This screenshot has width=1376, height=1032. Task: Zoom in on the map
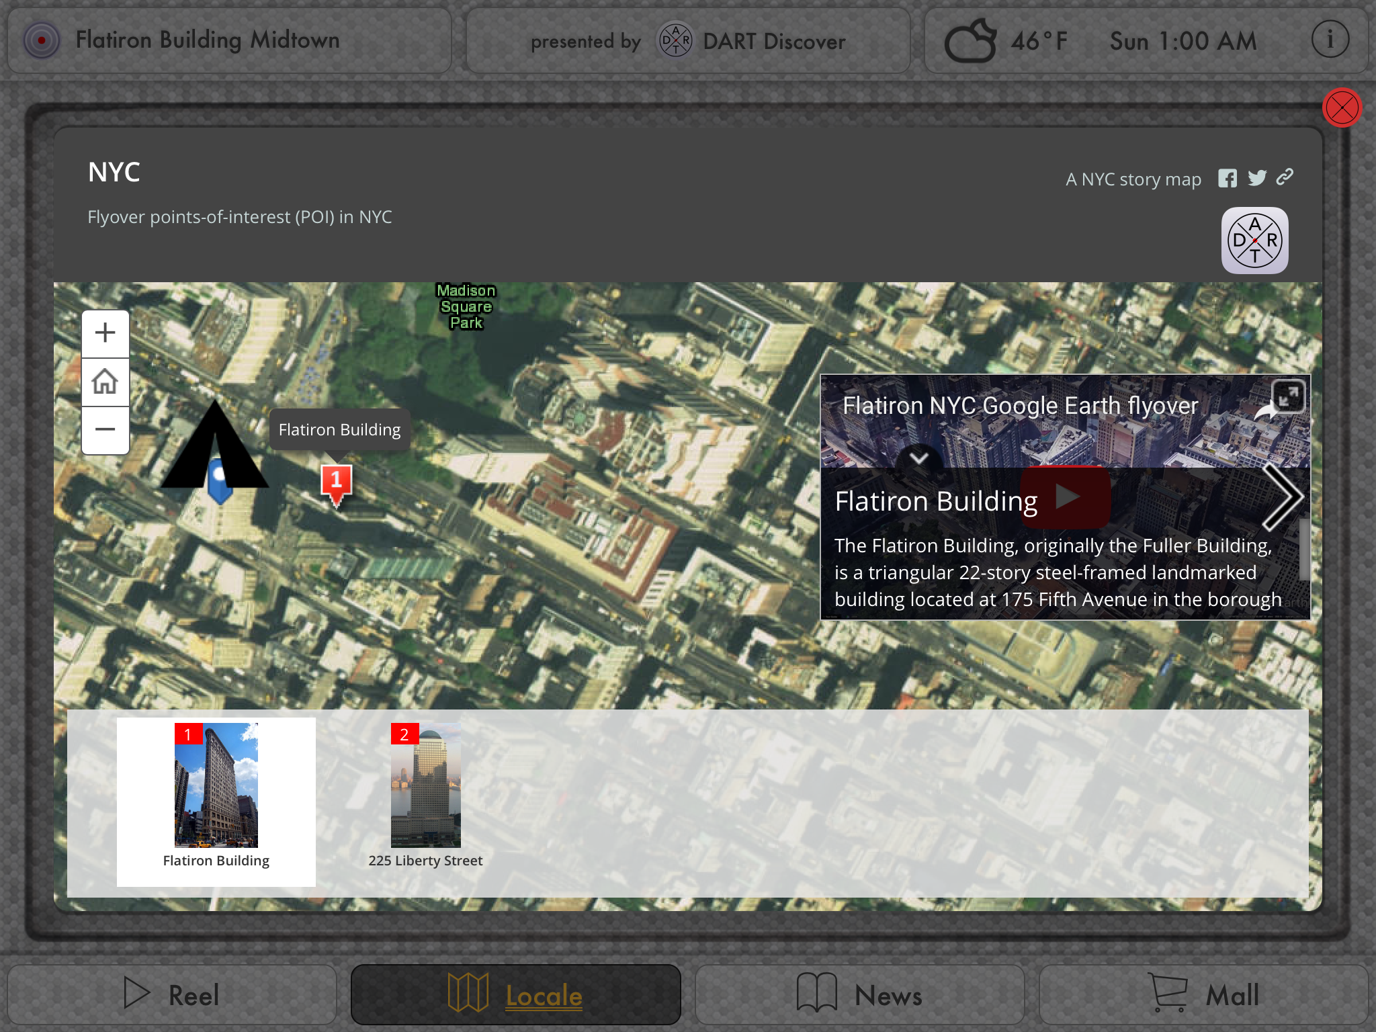click(105, 333)
